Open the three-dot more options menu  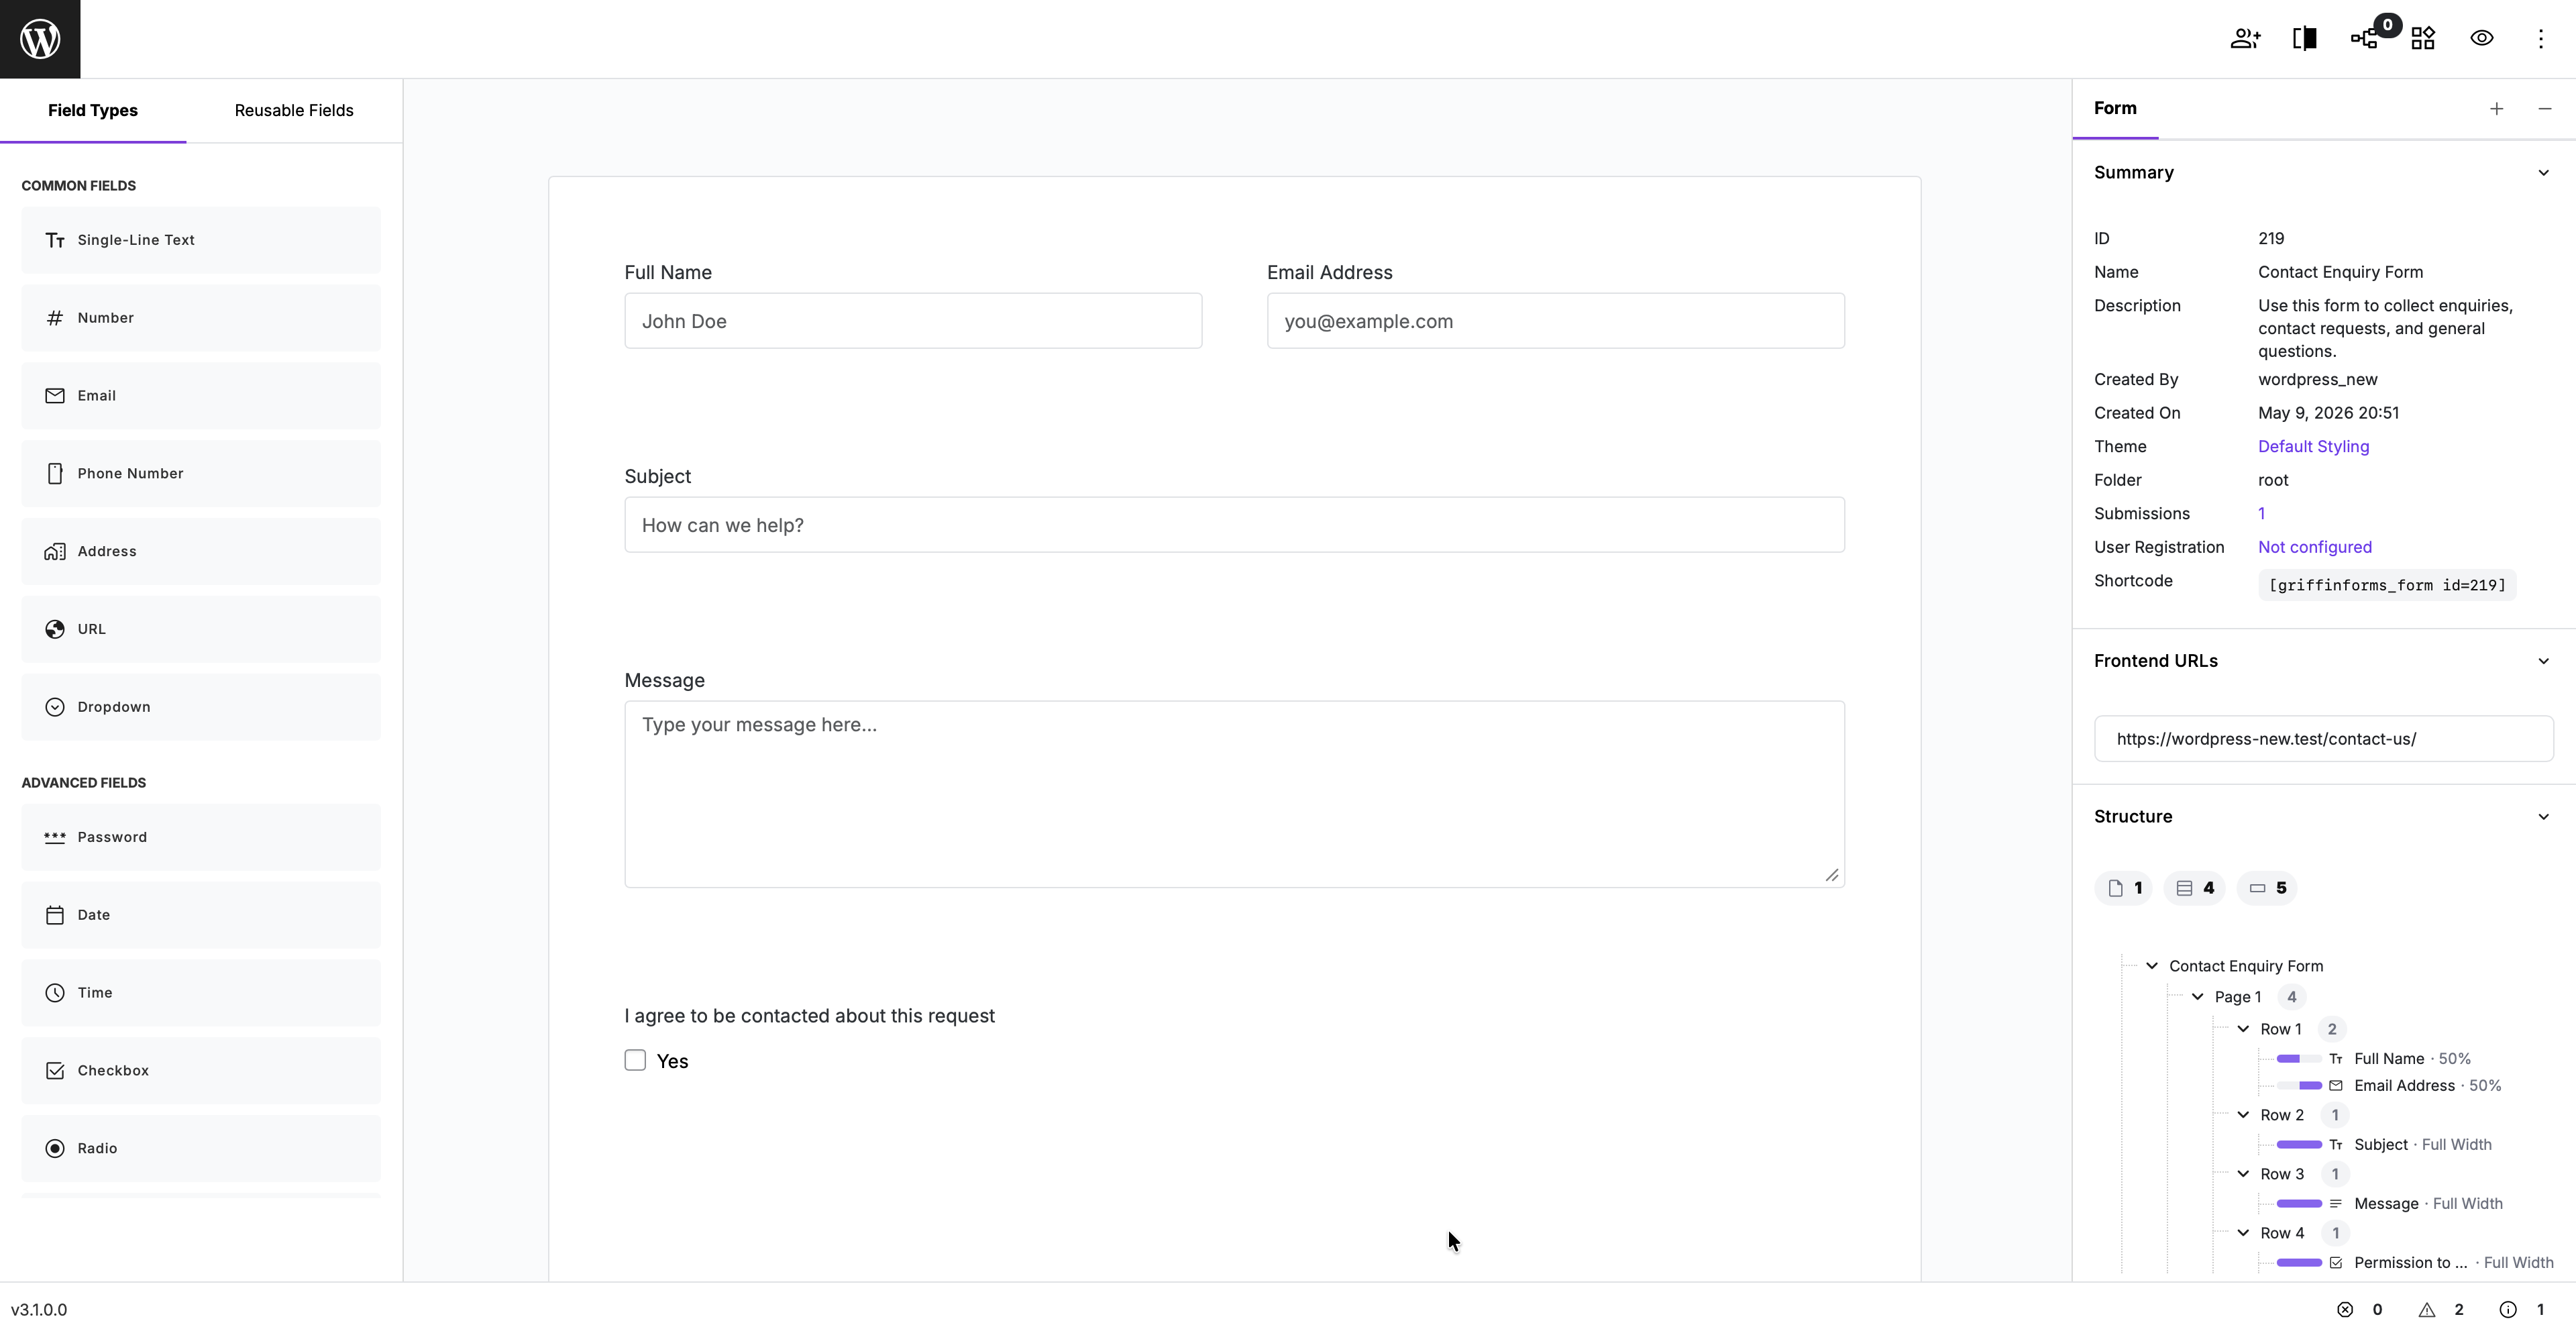[x=2541, y=38]
